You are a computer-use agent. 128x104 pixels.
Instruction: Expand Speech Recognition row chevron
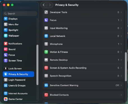(x=121, y=76)
